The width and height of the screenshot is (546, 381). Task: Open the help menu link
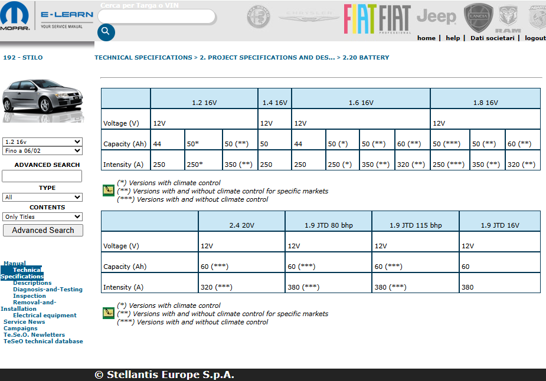(453, 38)
